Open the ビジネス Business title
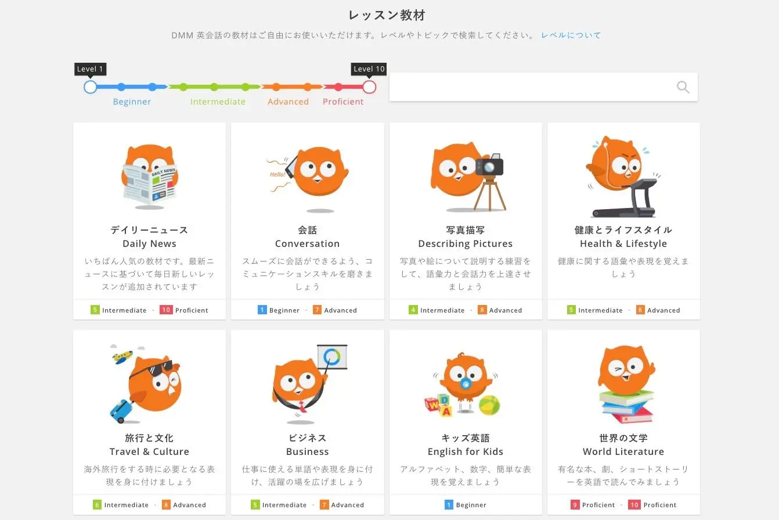 pos(307,445)
